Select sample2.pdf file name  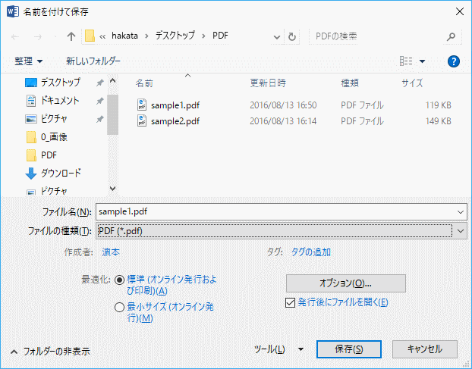coord(175,121)
